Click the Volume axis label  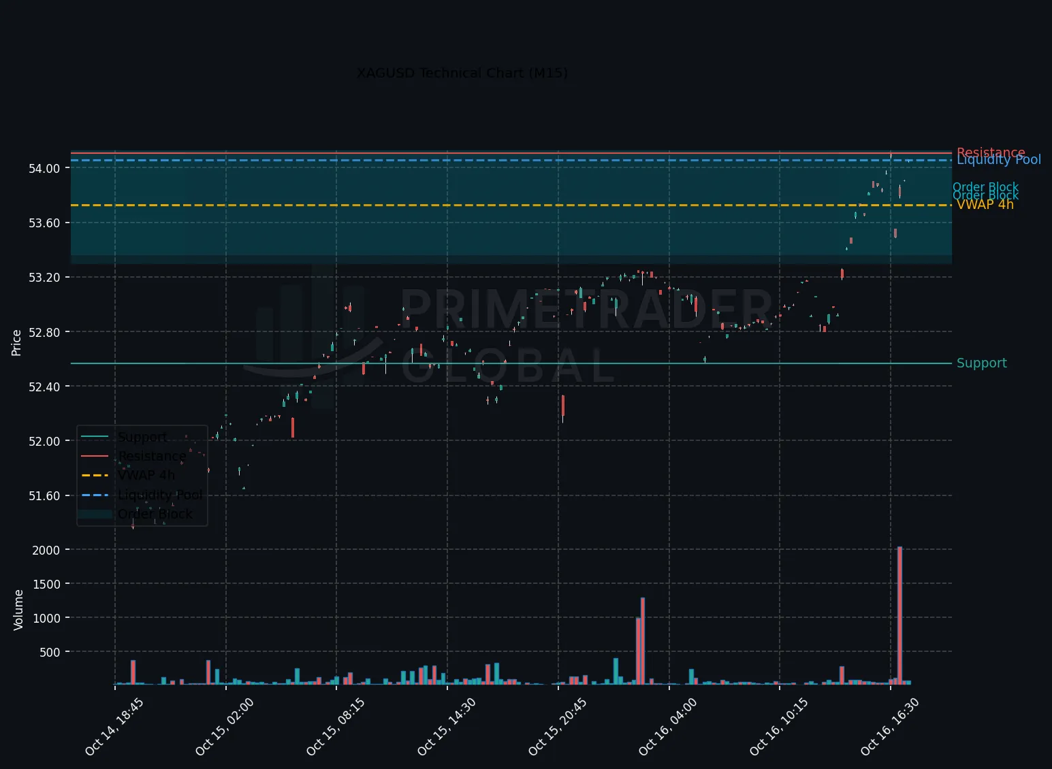[x=18, y=610]
